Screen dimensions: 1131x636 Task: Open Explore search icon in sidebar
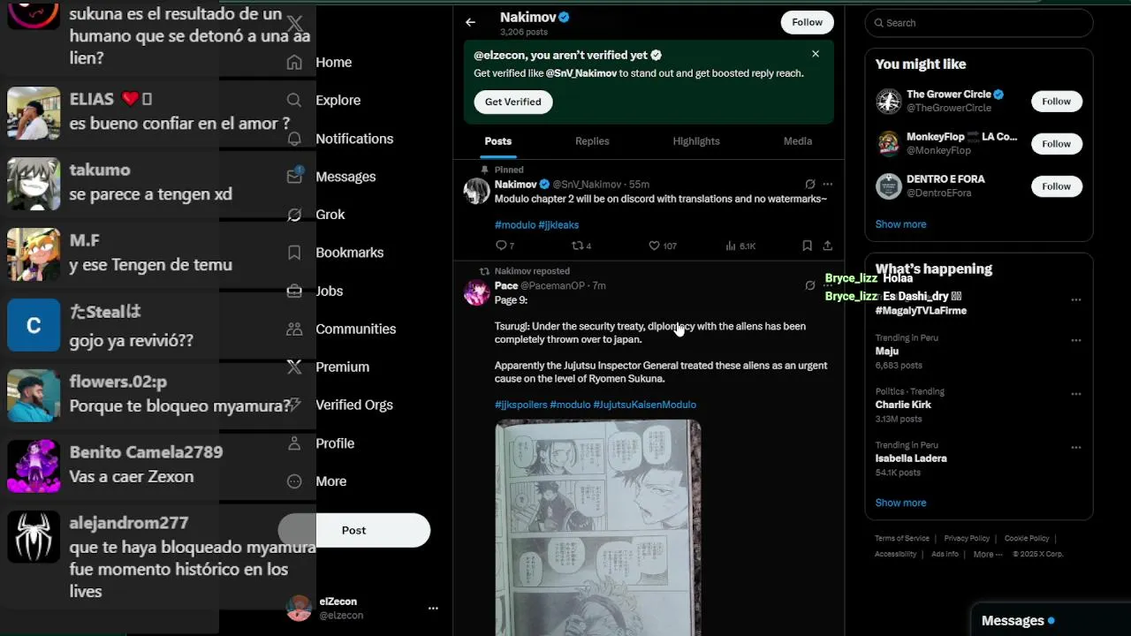pos(294,100)
